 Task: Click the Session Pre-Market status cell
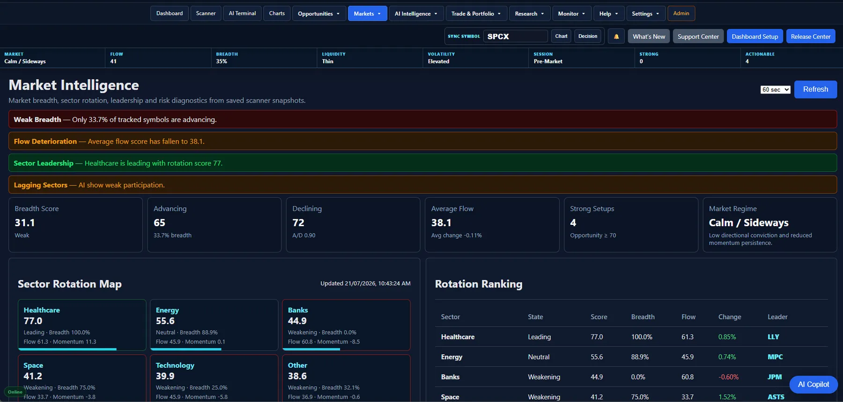click(581, 58)
